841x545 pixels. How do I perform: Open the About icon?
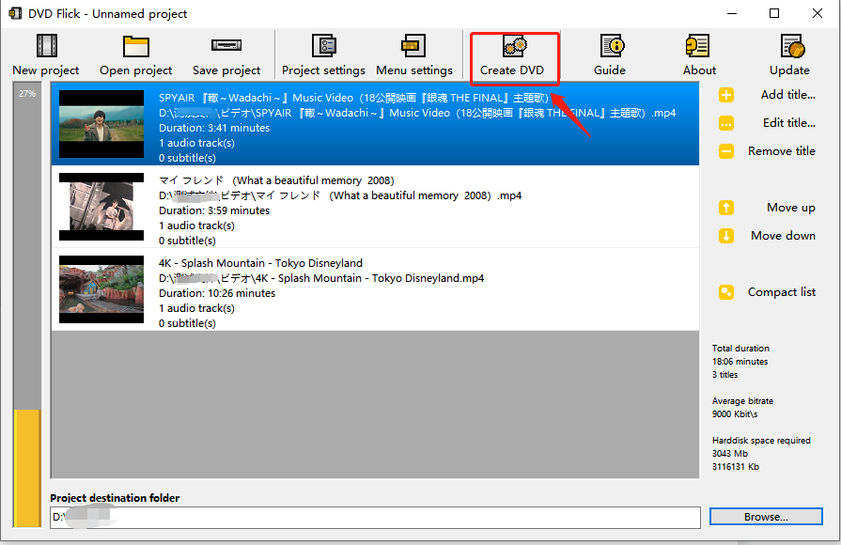coord(698,46)
